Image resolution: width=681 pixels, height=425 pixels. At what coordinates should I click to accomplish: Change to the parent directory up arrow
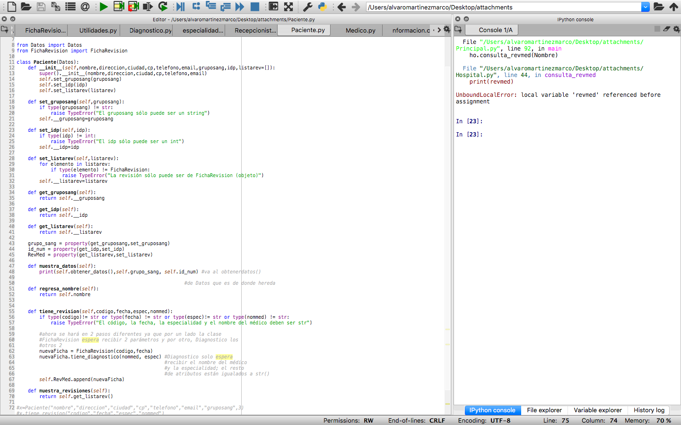click(673, 7)
